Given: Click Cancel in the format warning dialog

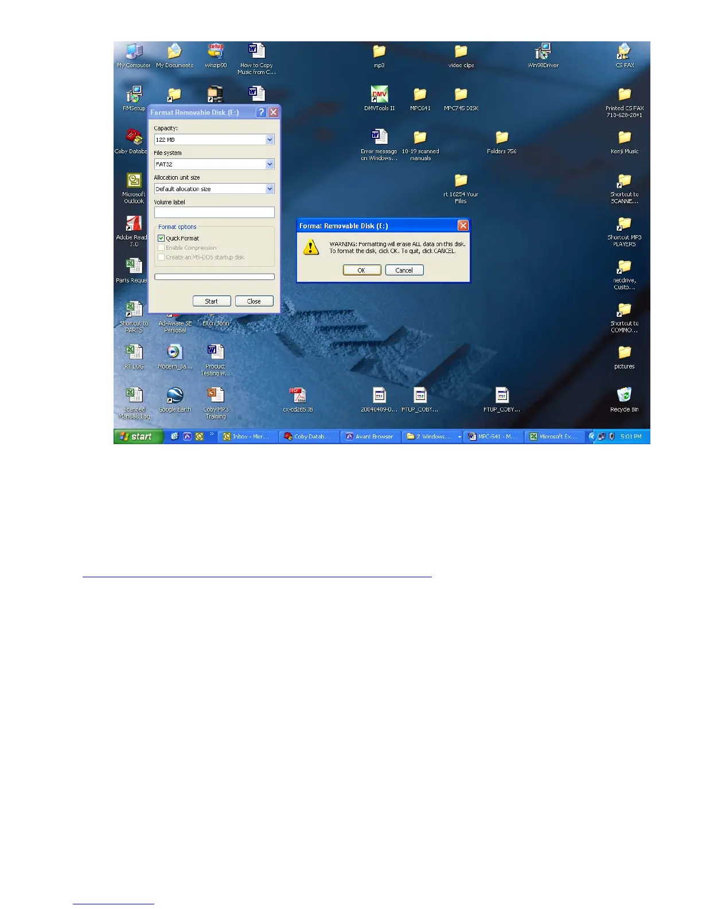Looking at the screenshot, I should [x=404, y=270].
